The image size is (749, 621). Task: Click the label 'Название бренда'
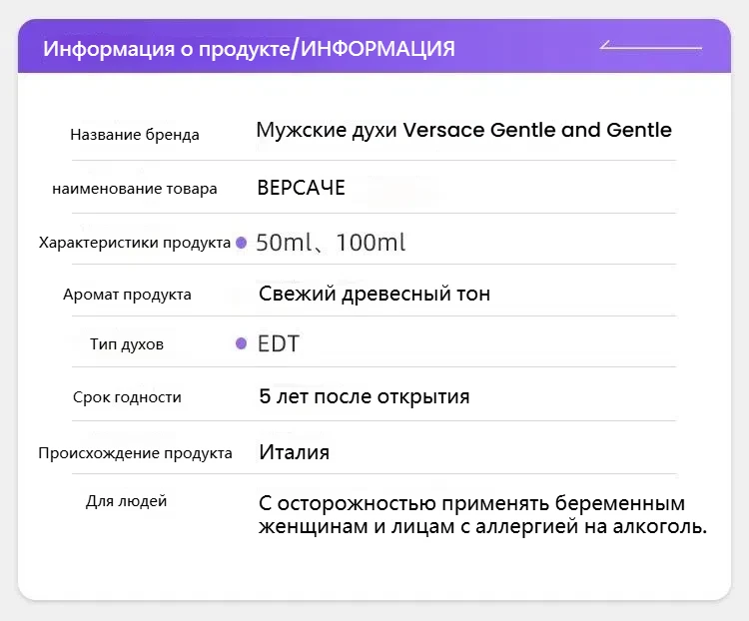135,135
